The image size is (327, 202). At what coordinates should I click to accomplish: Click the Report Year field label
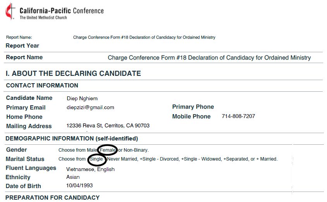click(22, 46)
